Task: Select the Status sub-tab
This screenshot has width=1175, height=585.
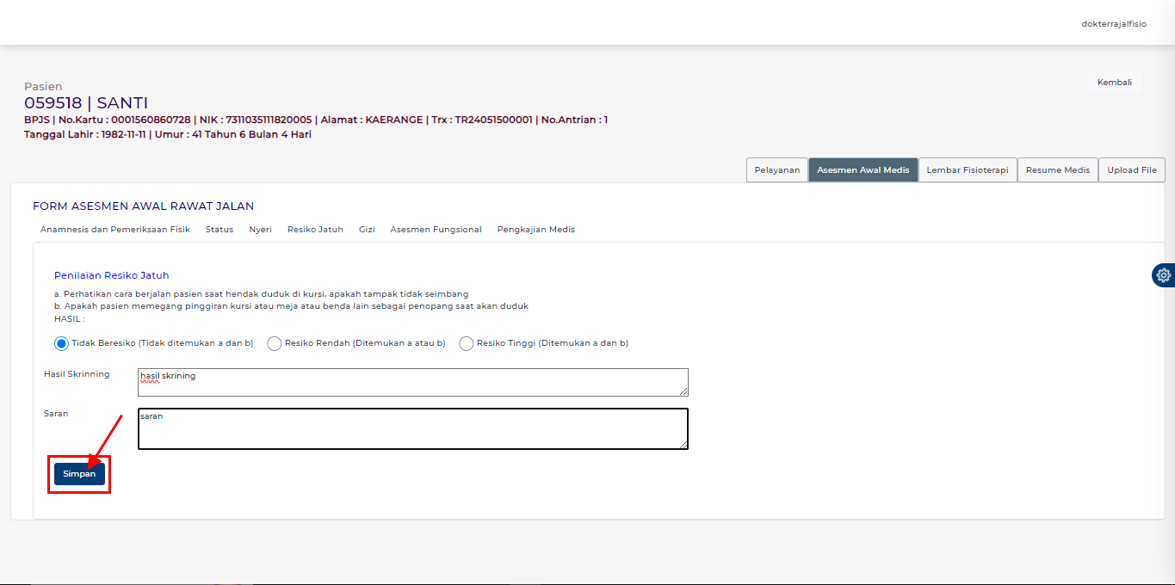Action: coord(220,230)
